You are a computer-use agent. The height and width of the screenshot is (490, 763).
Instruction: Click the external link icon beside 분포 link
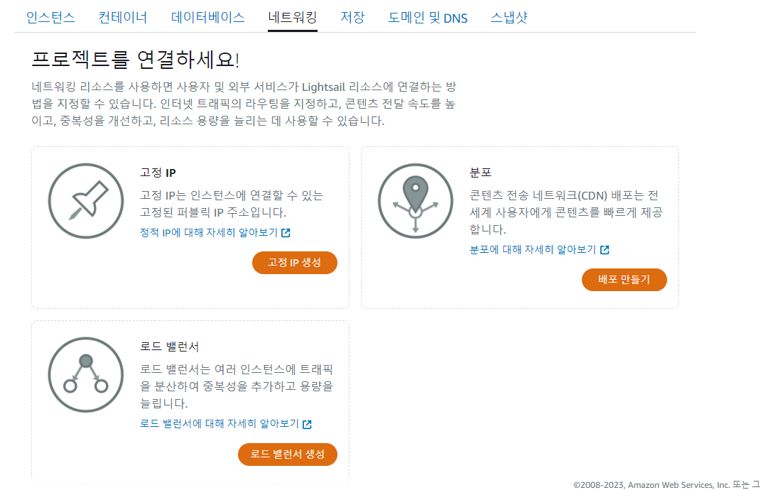click(x=605, y=250)
